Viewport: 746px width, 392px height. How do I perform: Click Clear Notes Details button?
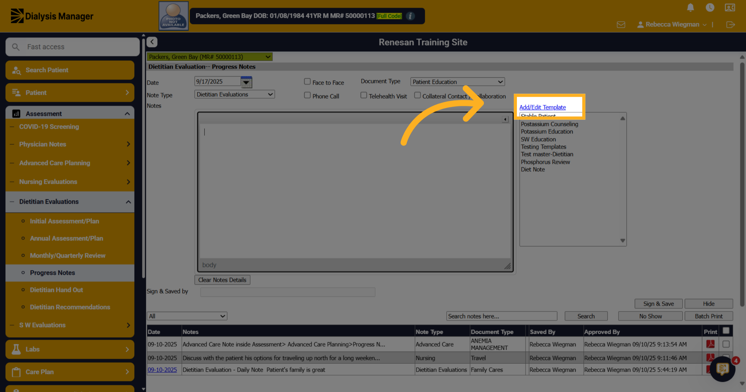coord(222,280)
